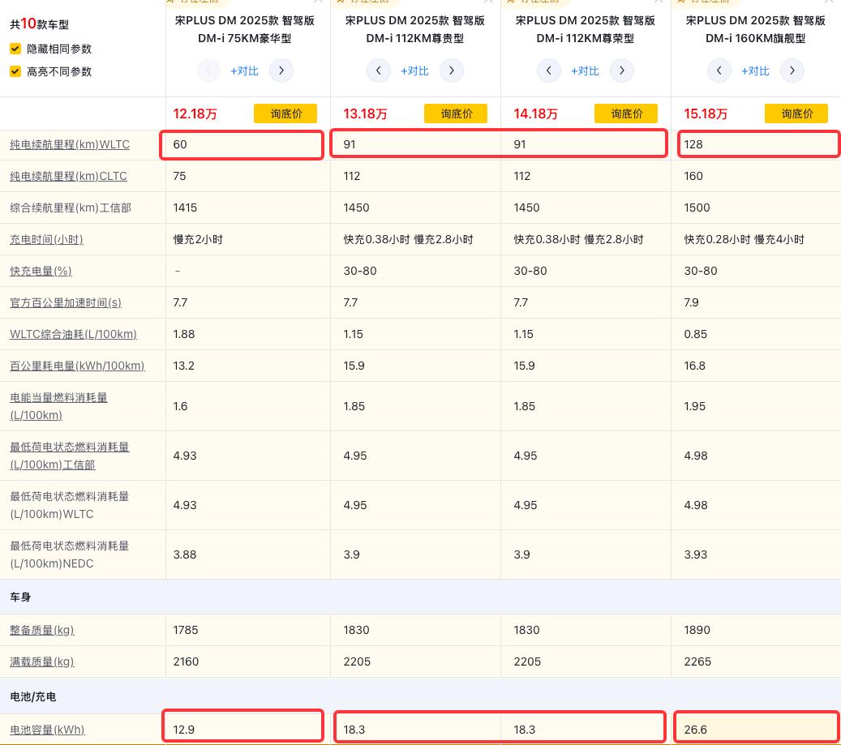Close the 160KM旗舰型 column
Screen dimensions: 841x745
click(x=830, y=2)
